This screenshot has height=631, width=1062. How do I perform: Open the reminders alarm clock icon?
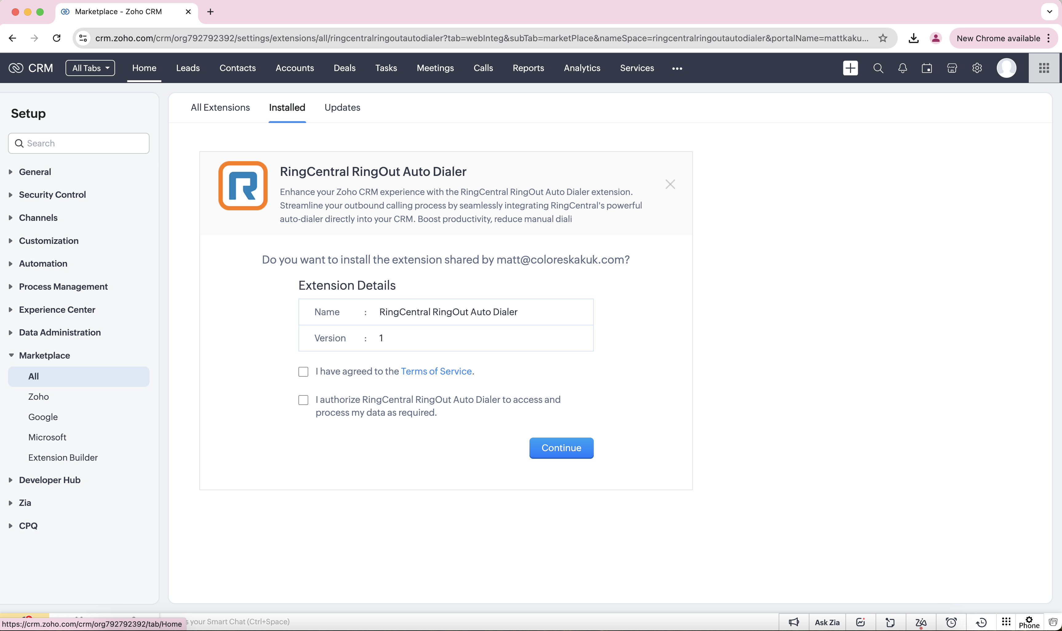(x=951, y=622)
